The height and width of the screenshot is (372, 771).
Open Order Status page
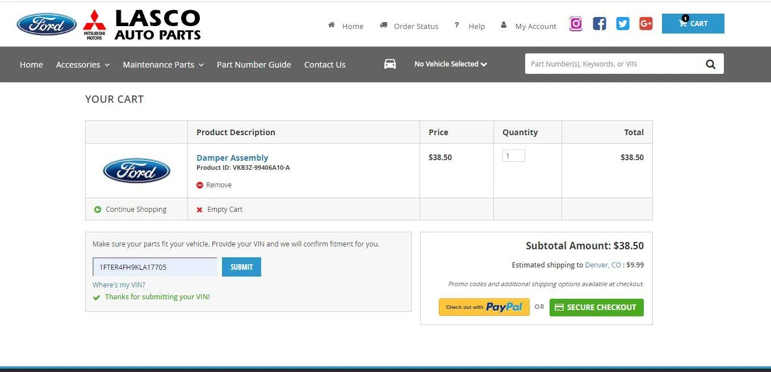416,26
